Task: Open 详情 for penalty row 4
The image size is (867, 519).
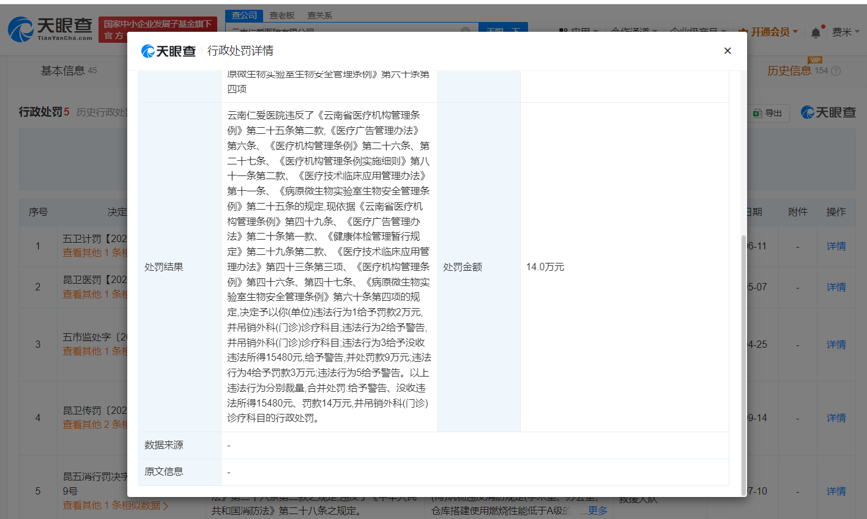Action: (836, 418)
